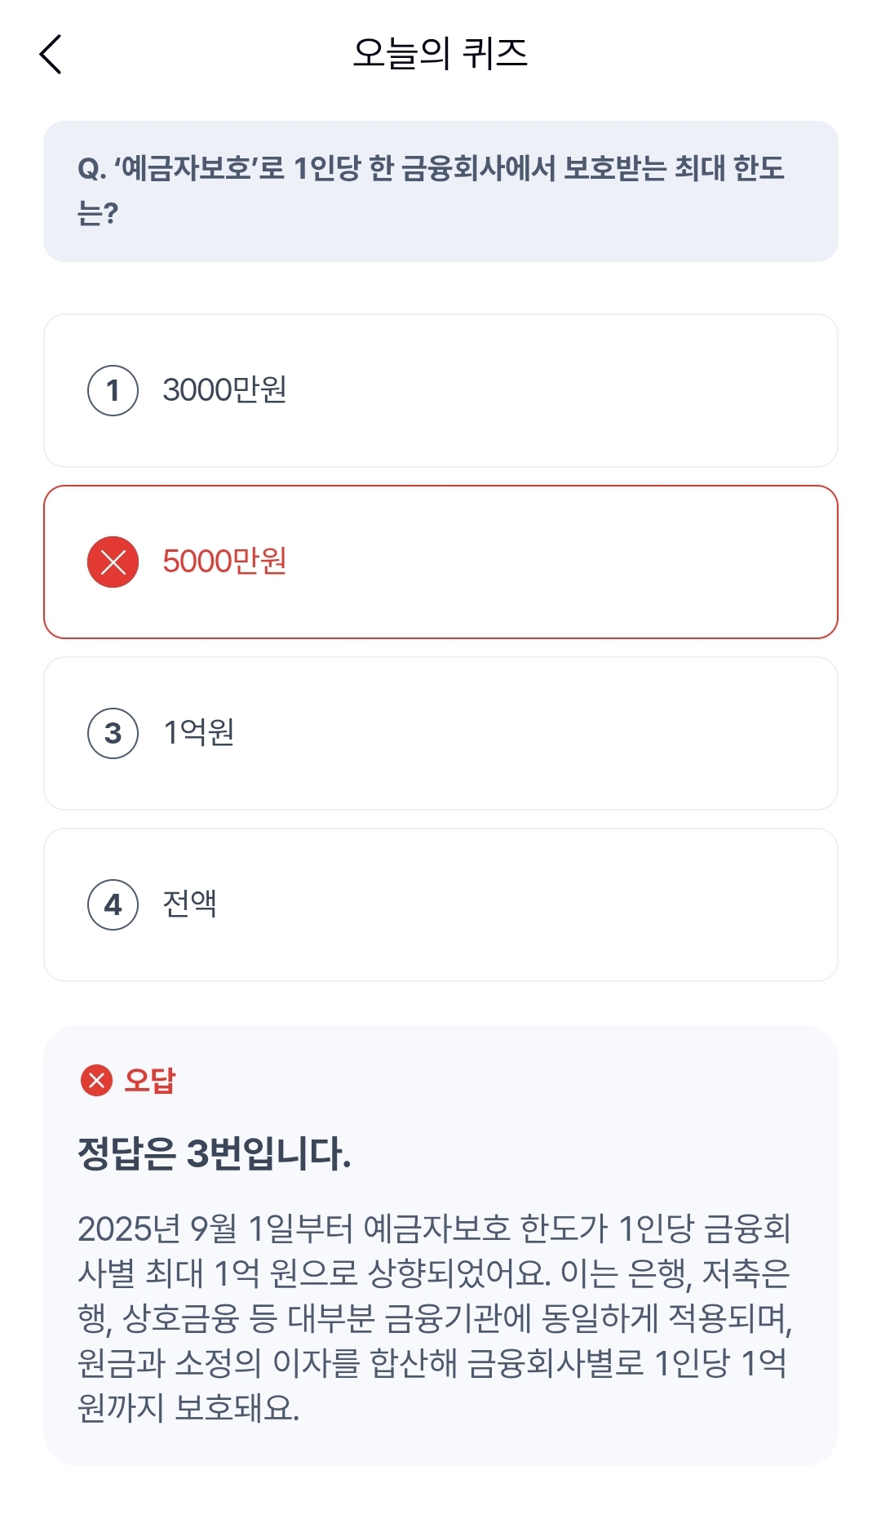Click empty space inside the 전액 card

coord(571,904)
